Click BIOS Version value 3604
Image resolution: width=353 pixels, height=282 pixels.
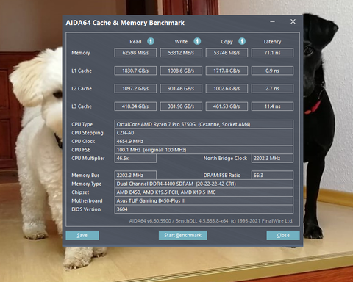point(204,209)
